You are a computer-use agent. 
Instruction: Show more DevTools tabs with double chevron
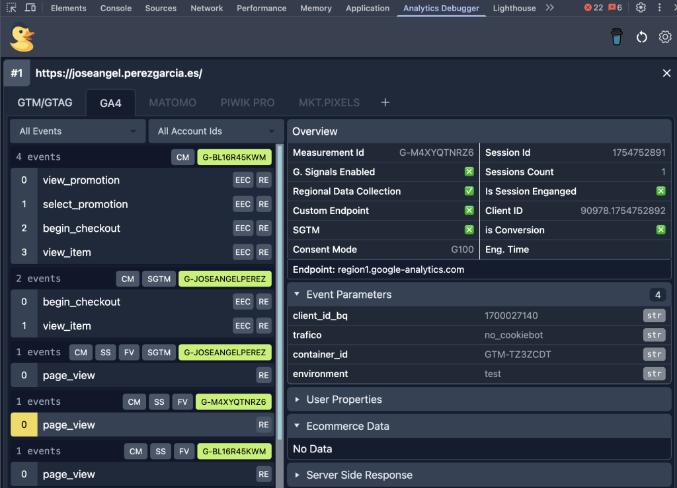(x=549, y=7)
